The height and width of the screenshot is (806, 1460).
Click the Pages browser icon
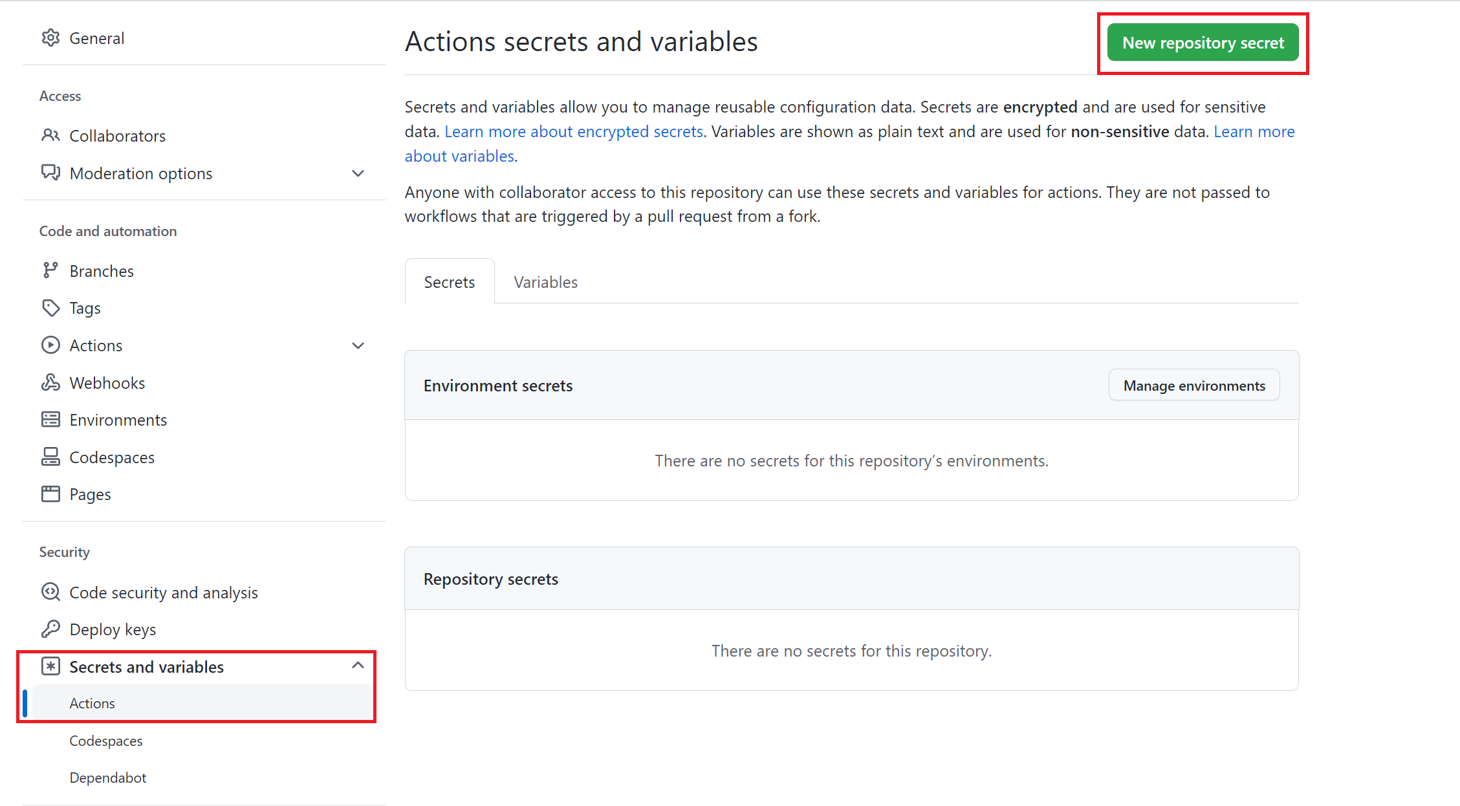click(50, 494)
